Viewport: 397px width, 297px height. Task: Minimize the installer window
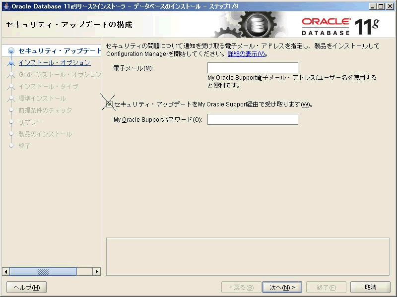pos(372,6)
